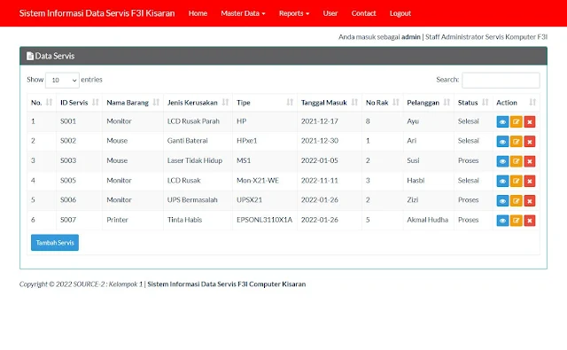This screenshot has width=567, height=350.
Task: View details for service S007
Action: coord(502,221)
